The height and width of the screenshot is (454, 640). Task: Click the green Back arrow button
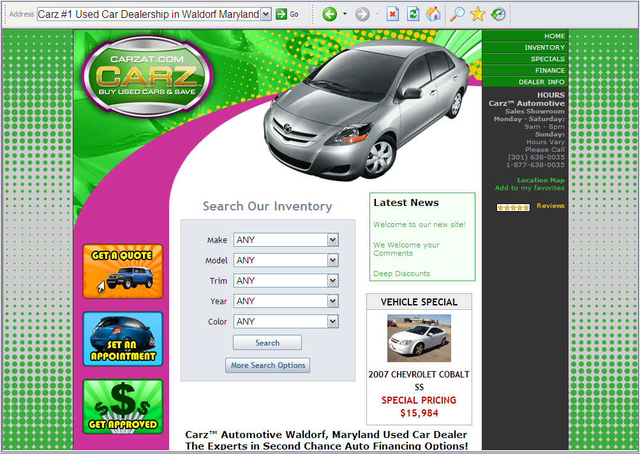click(x=329, y=14)
